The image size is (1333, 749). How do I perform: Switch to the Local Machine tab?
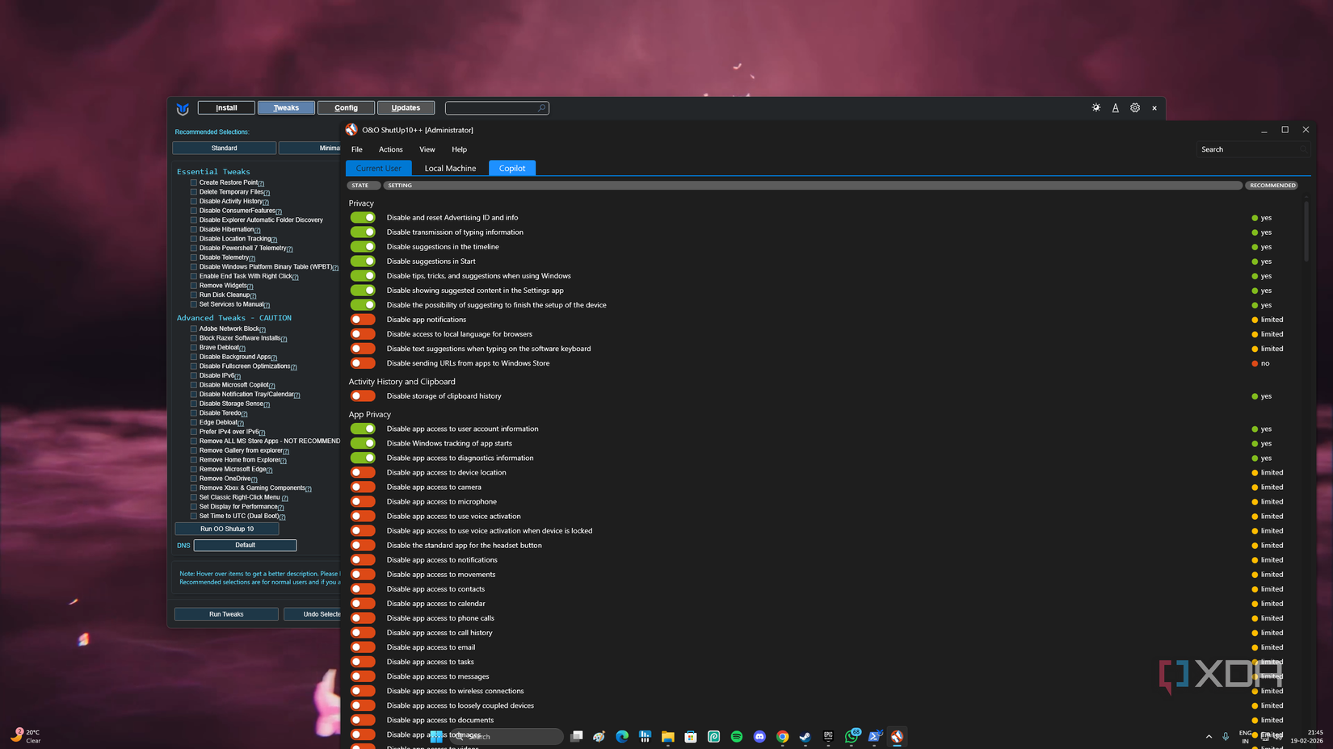(x=450, y=168)
